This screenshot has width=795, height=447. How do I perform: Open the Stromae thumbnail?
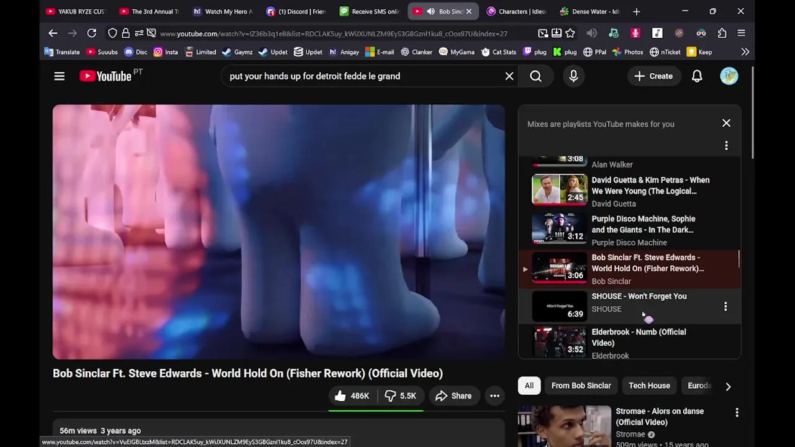point(565,427)
